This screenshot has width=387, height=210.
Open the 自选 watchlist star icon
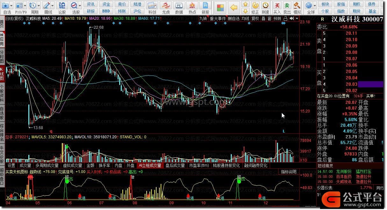click(5, 5)
